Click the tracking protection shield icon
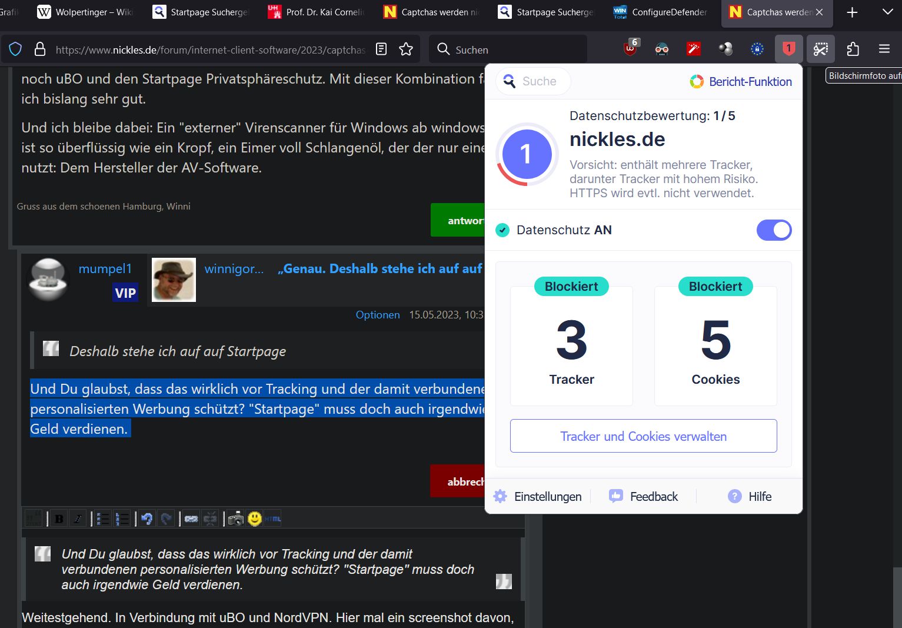This screenshot has height=628, width=902. [x=16, y=49]
